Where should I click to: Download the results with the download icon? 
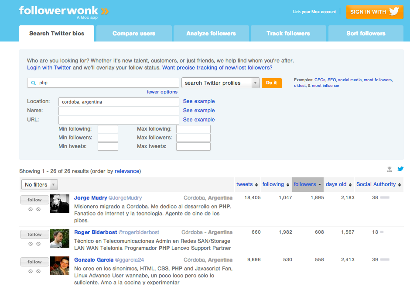389,169
